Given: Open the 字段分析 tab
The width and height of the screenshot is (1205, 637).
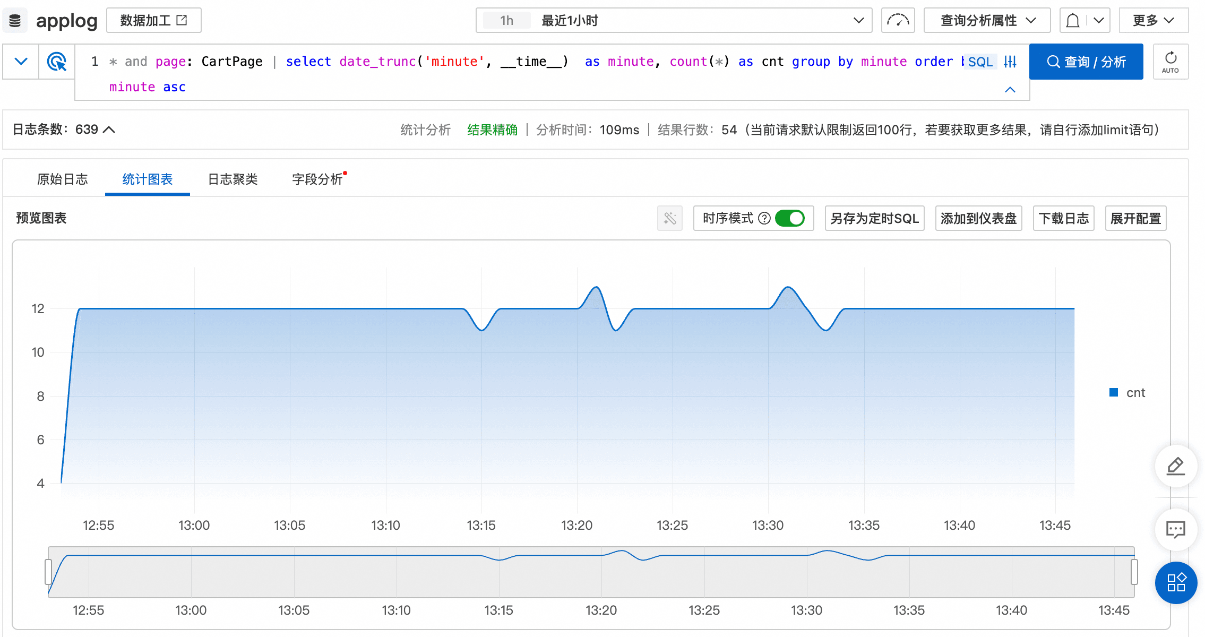Looking at the screenshot, I should pos(317,179).
